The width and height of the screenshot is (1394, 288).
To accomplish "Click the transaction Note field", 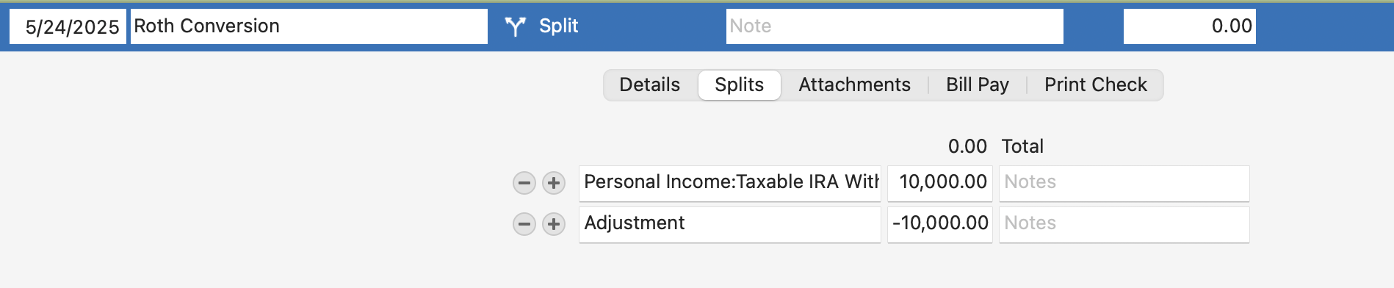I will pyautogui.click(x=895, y=26).
